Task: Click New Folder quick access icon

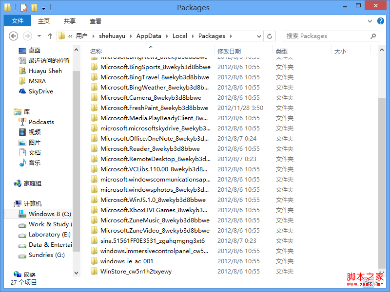Action: coord(34,8)
